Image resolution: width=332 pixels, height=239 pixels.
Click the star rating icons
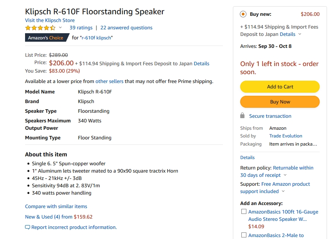40,28
